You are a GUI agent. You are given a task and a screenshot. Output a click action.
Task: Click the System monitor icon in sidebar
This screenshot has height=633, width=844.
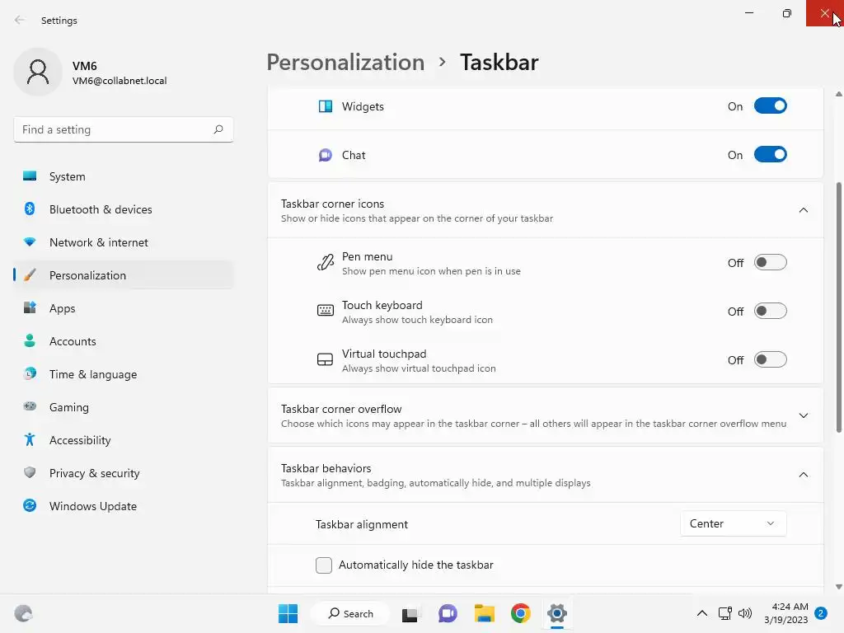30,176
